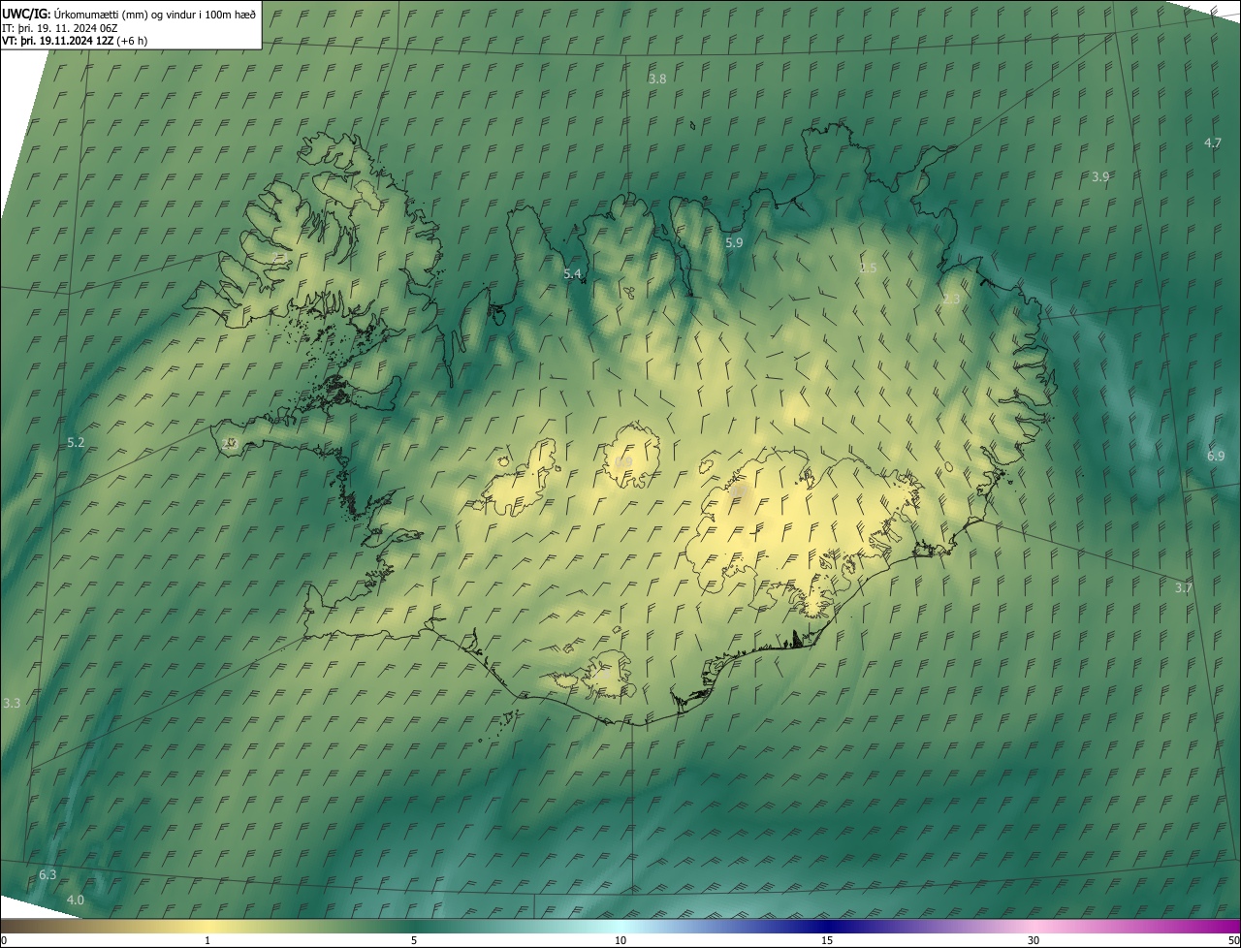The height and width of the screenshot is (948, 1241).
Task: Click the 6.9 value label
Action: click(1216, 456)
